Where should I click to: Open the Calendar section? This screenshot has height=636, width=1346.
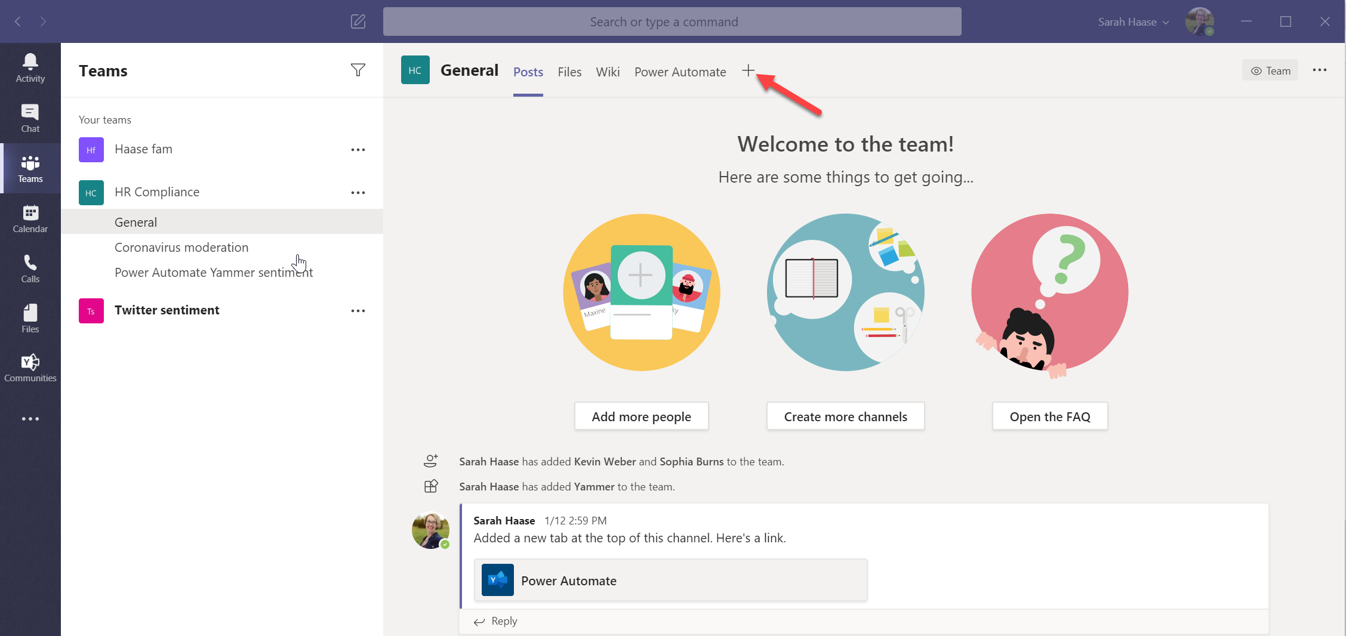tap(30, 217)
